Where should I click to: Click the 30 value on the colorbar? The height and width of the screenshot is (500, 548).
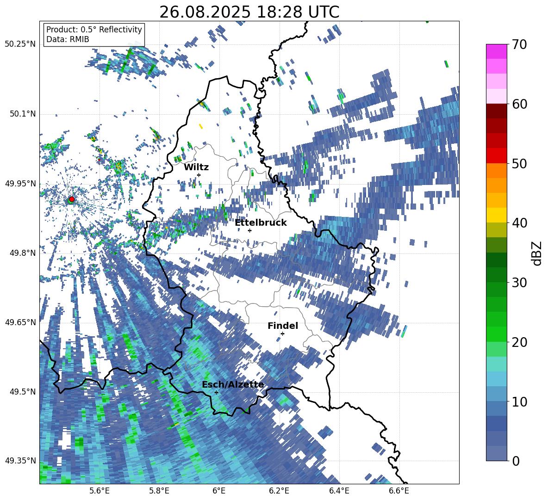tap(519, 282)
